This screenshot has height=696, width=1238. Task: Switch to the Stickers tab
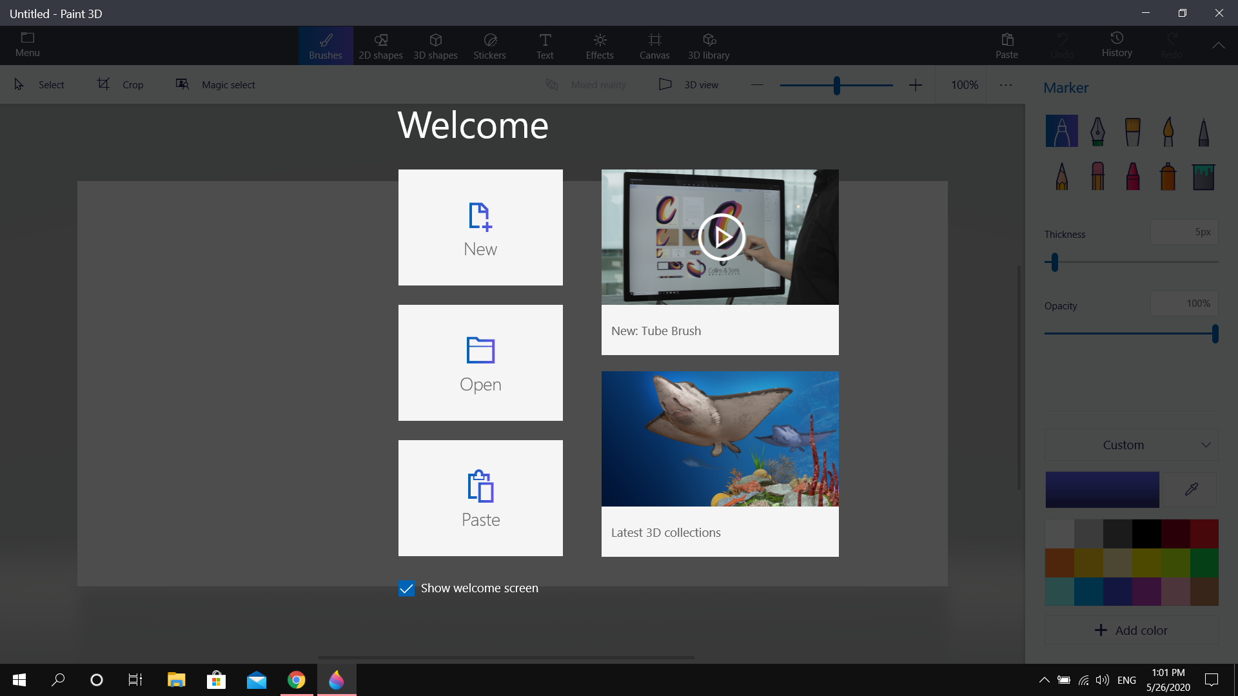(490, 46)
